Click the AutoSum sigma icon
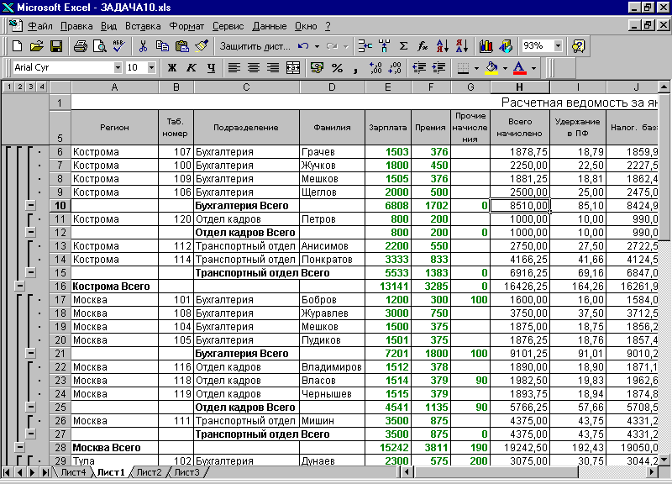Viewport: 672px width, 484px height. coord(403,46)
